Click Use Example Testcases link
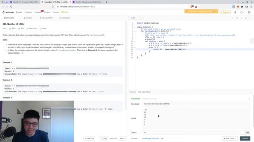The image size is (254, 142). pos(150,138)
